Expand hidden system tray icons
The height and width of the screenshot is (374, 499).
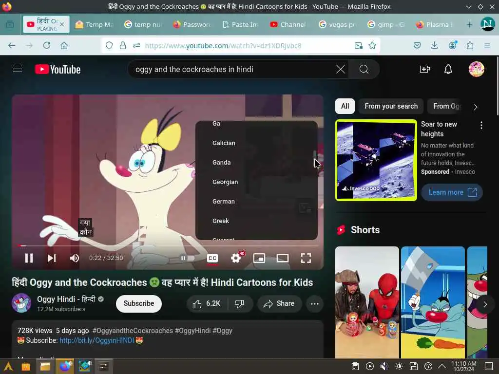tap(442, 366)
